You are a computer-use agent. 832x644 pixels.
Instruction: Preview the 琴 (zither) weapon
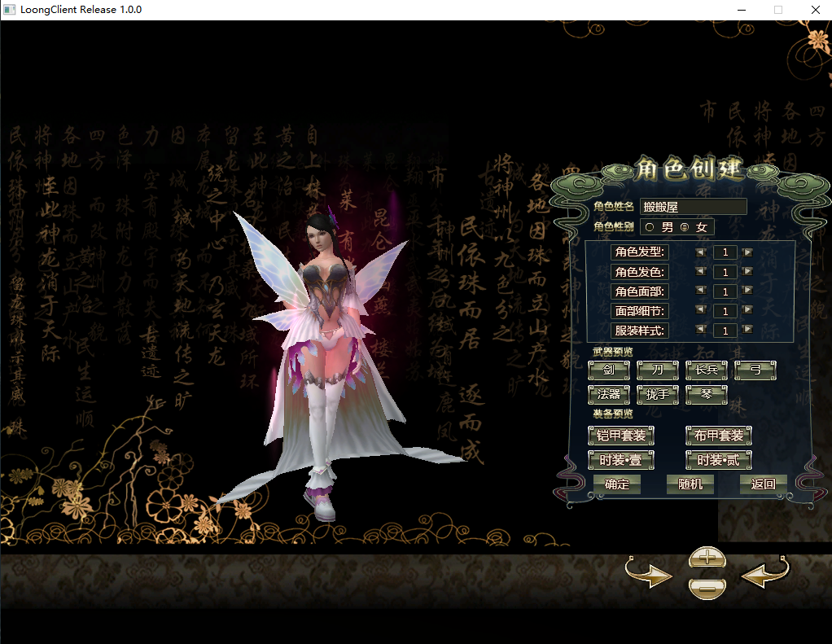pyautogui.click(x=706, y=394)
